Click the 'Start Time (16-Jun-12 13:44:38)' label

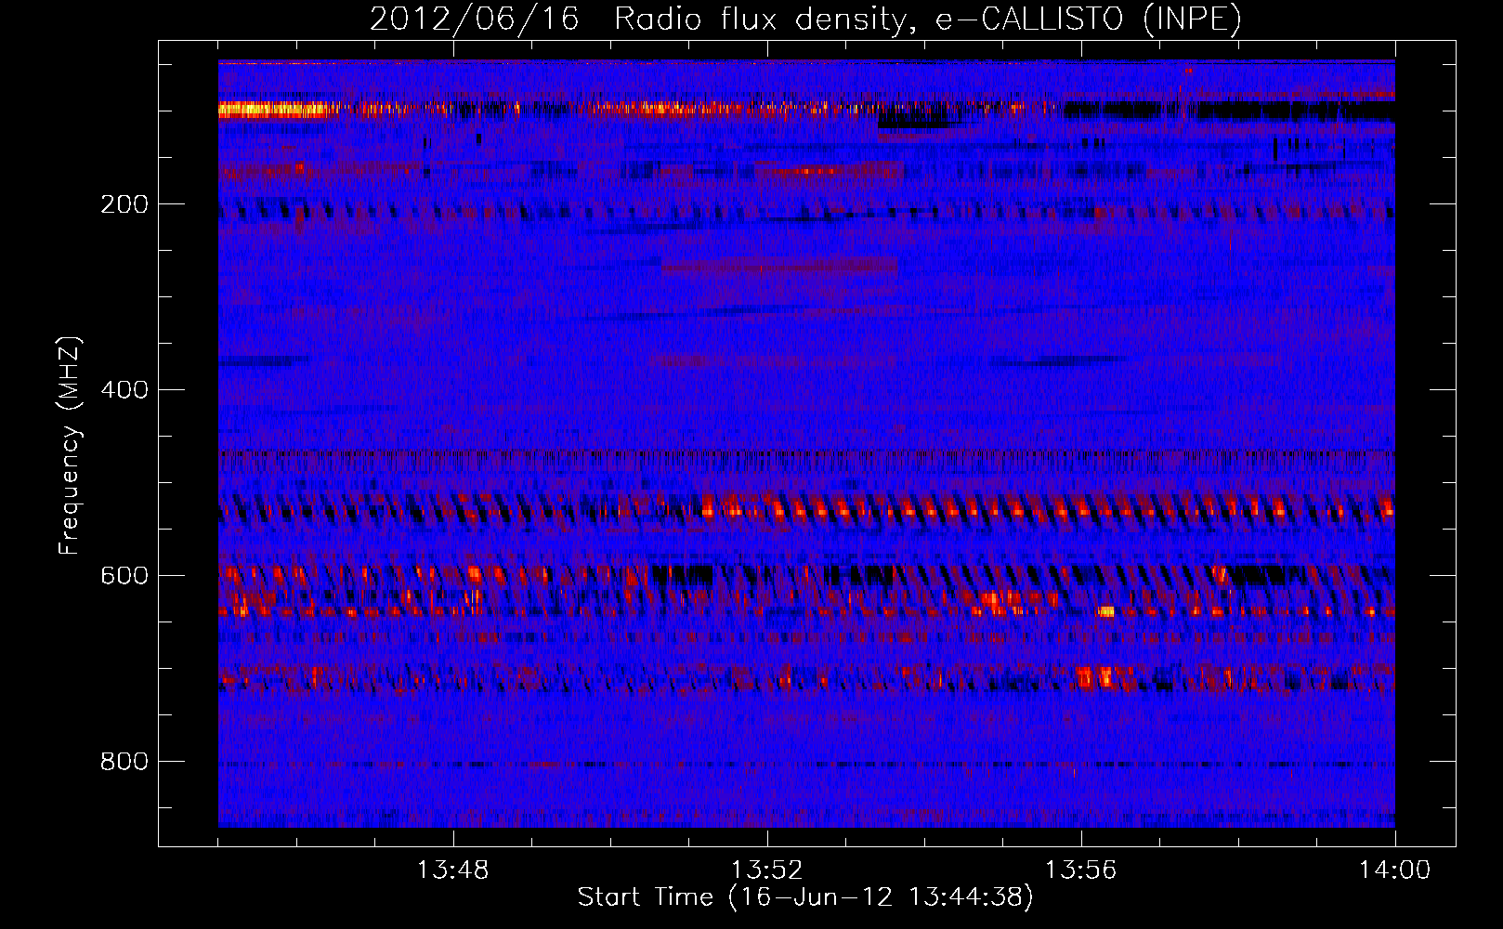coord(805,897)
